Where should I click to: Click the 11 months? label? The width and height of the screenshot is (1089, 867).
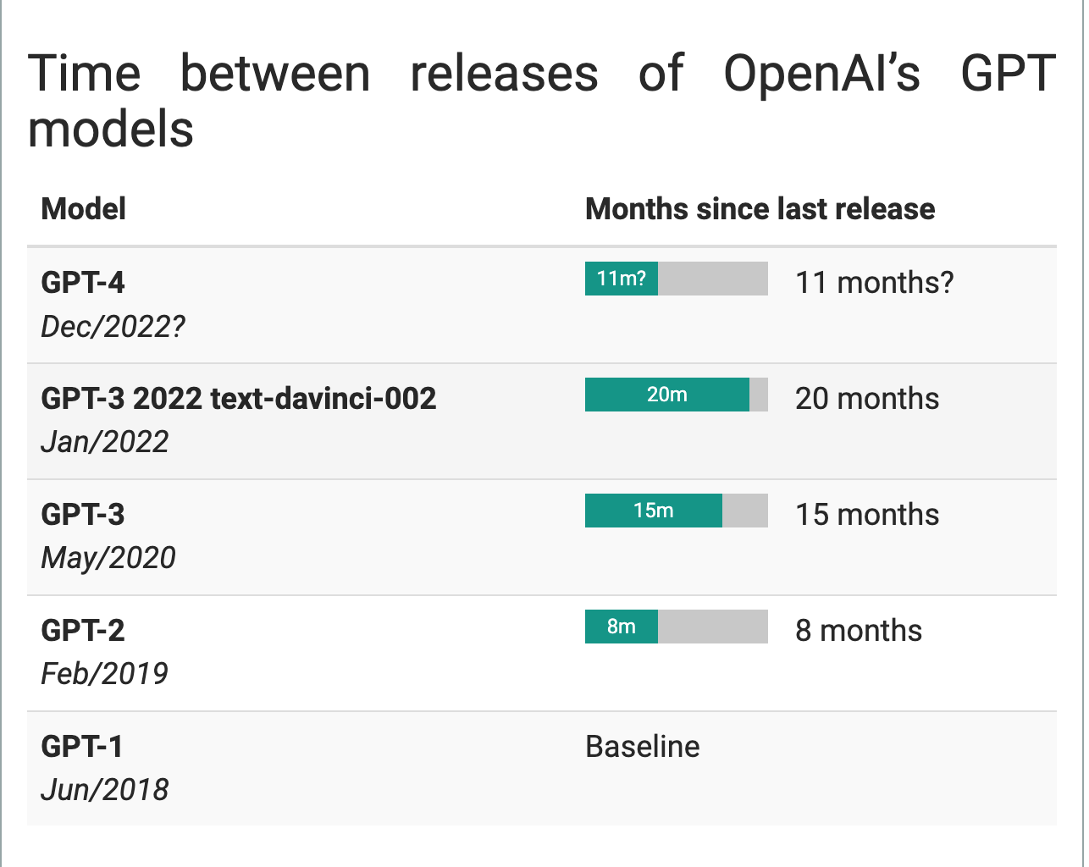pyautogui.click(x=874, y=283)
